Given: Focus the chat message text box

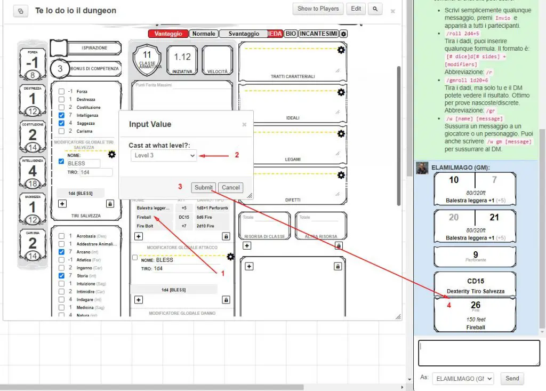Looking at the screenshot, I should [x=479, y=353].
